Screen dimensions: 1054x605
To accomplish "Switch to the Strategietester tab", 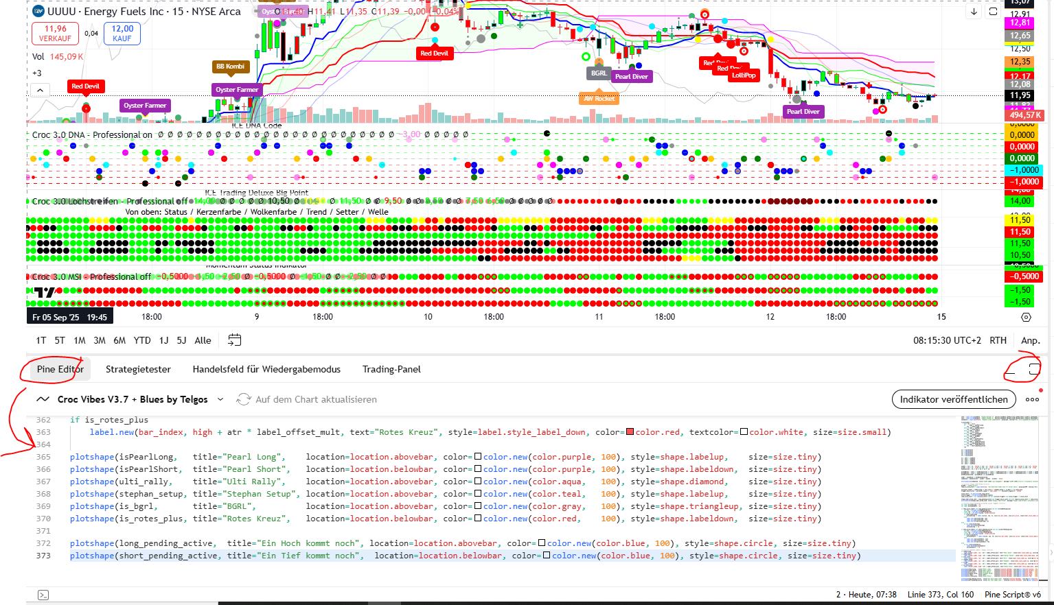I will click(x=138, y=369).
